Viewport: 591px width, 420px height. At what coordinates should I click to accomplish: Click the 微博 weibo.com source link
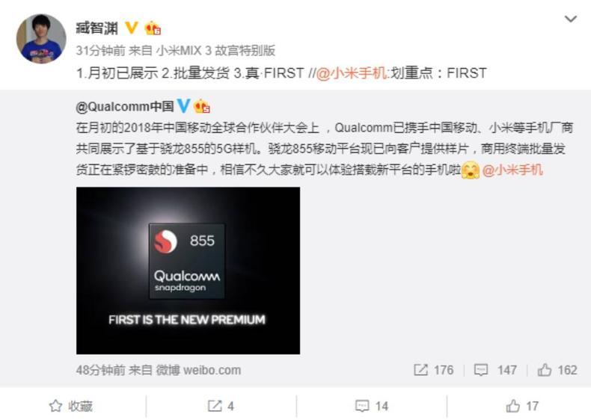tap(199, 370)
